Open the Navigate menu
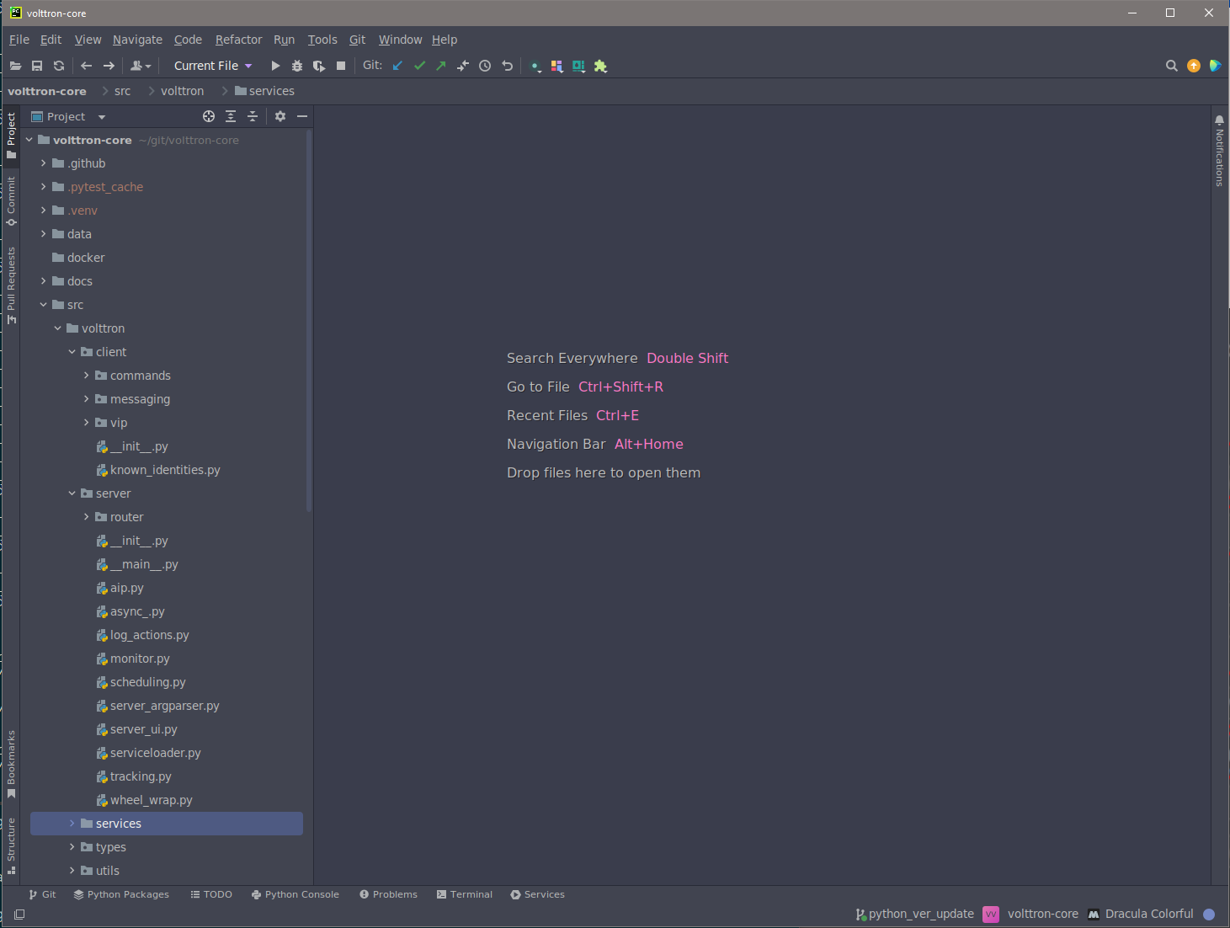This screenshot has height=928, width=1230. (137, 40)
